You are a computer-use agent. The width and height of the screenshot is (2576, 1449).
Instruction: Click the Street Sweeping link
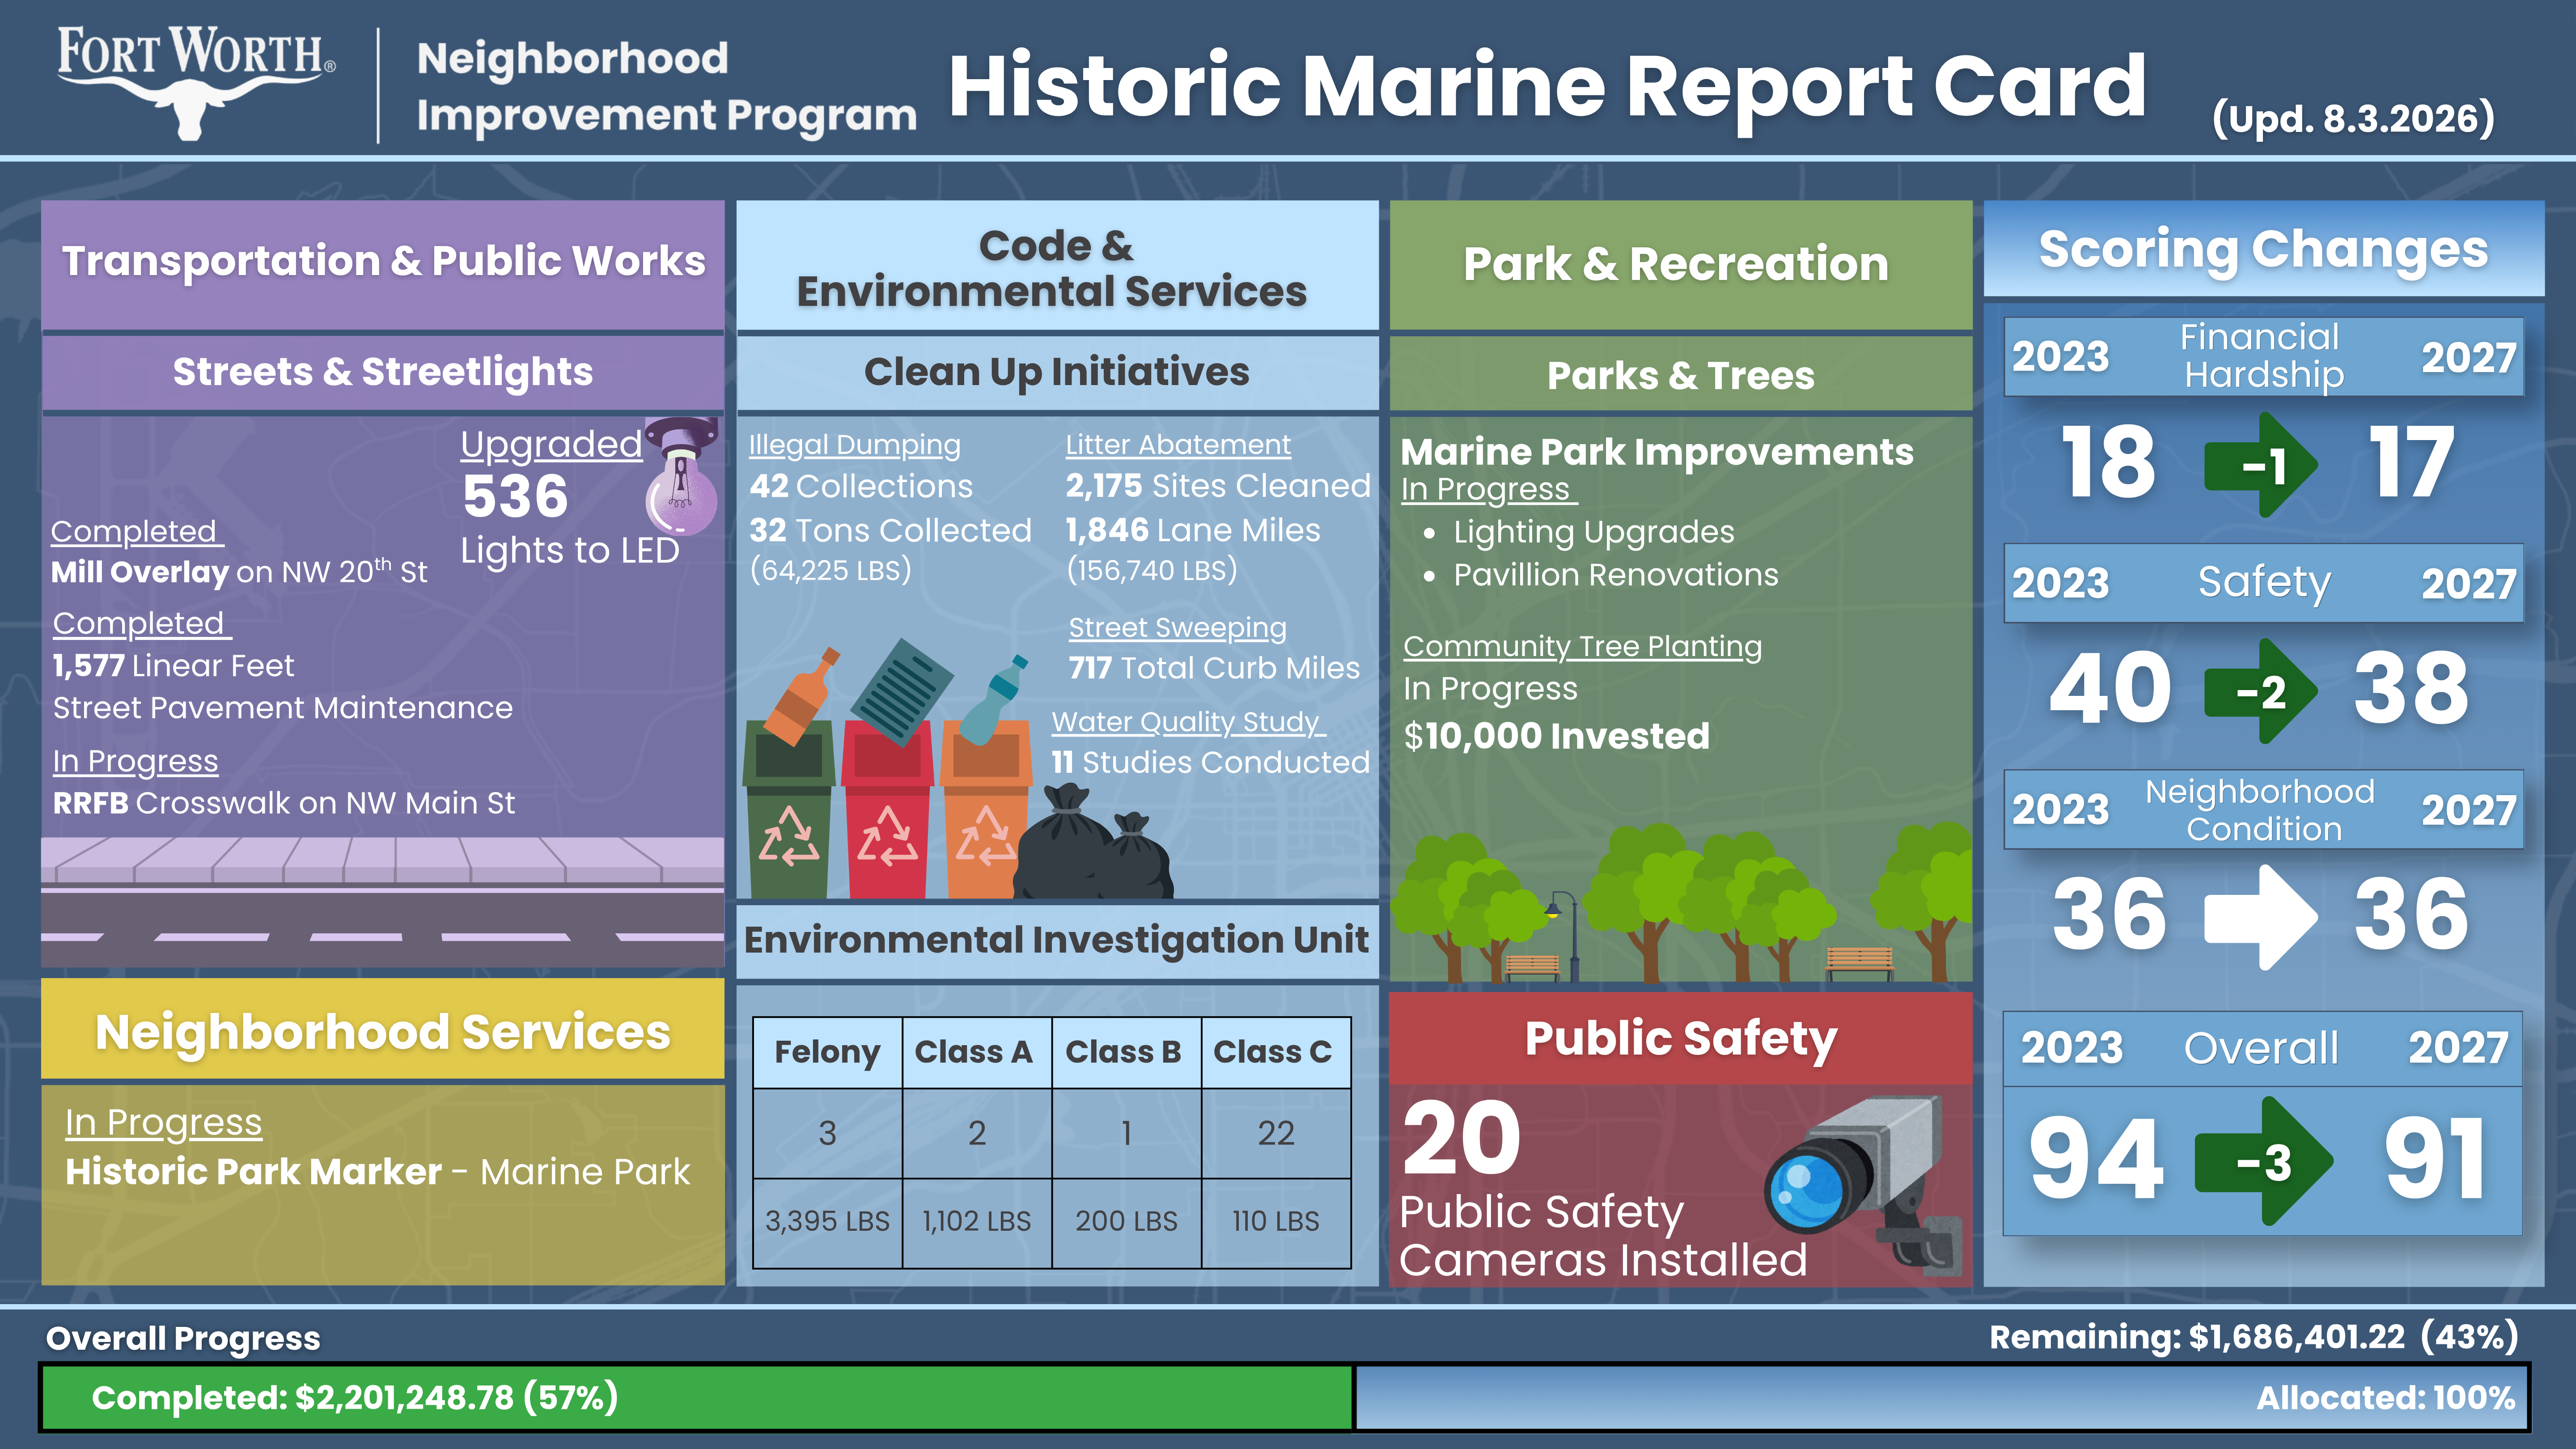pos(1178,628)
